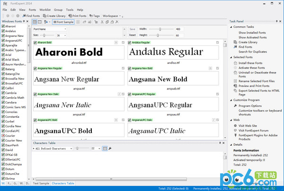Switch to the Text Sample tab
The height and width of the screenshot is (191, 284).
coord(41,183)
